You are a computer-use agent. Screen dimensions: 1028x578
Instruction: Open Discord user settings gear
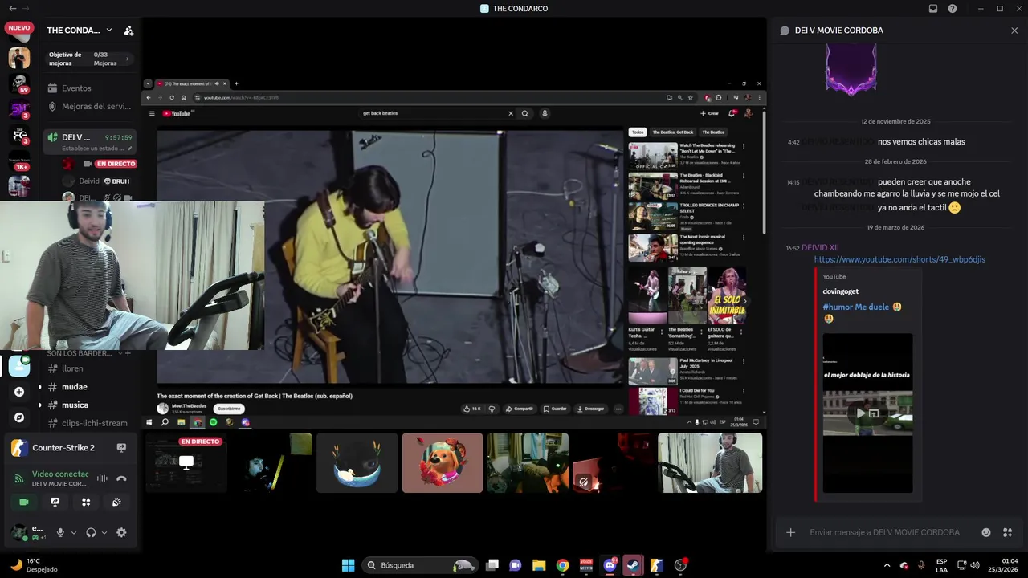point(121,532)
